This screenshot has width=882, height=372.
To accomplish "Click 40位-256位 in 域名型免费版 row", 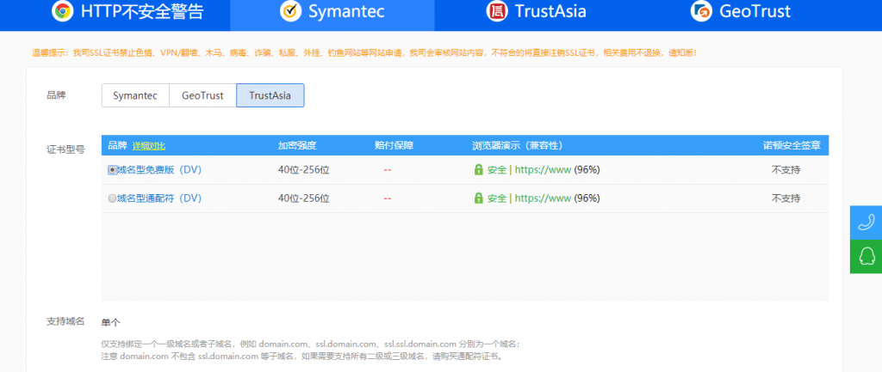I will click(304, 169).
